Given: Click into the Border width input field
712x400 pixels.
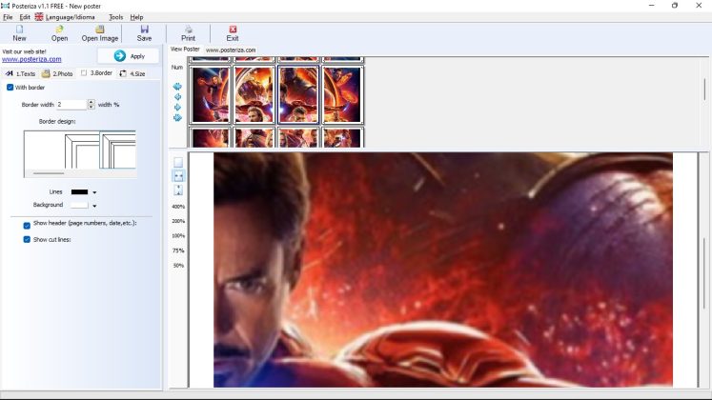Looking at the screenshot, I should coord(71,105).
